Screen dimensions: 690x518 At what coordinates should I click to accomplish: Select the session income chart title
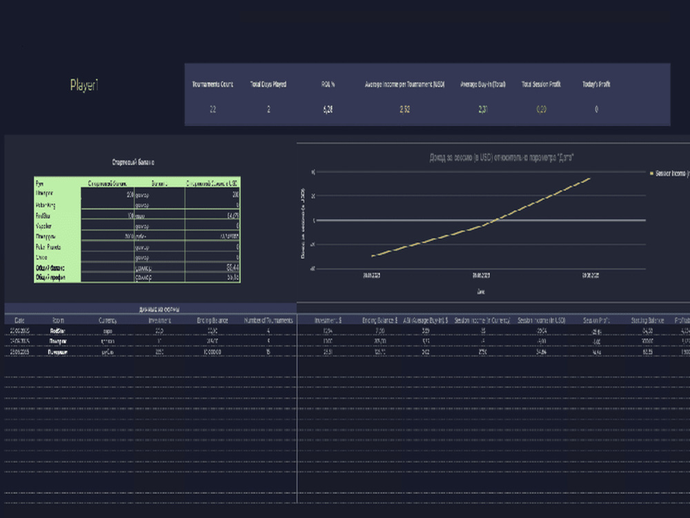[x=501, y=157]
